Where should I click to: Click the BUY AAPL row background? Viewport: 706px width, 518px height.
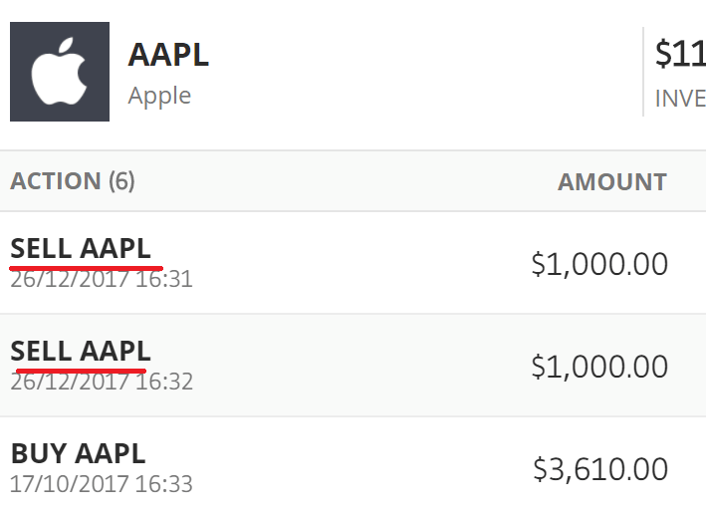pyautogui.click(x=353, y=468)
